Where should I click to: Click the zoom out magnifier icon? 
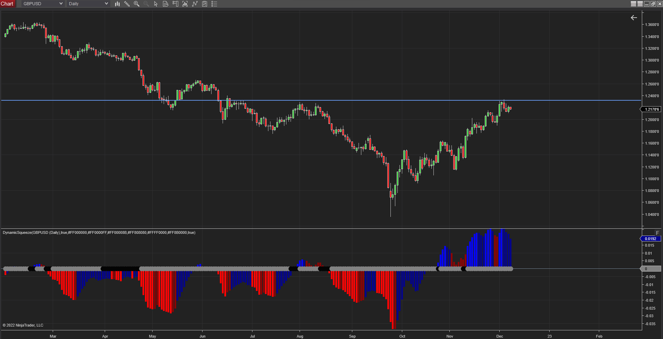coord(146,4)
